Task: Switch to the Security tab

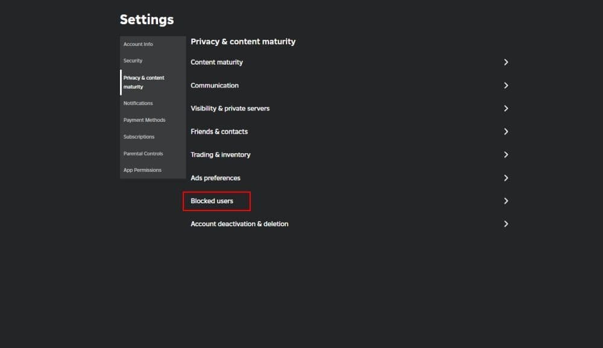Action: click(133, 61)
